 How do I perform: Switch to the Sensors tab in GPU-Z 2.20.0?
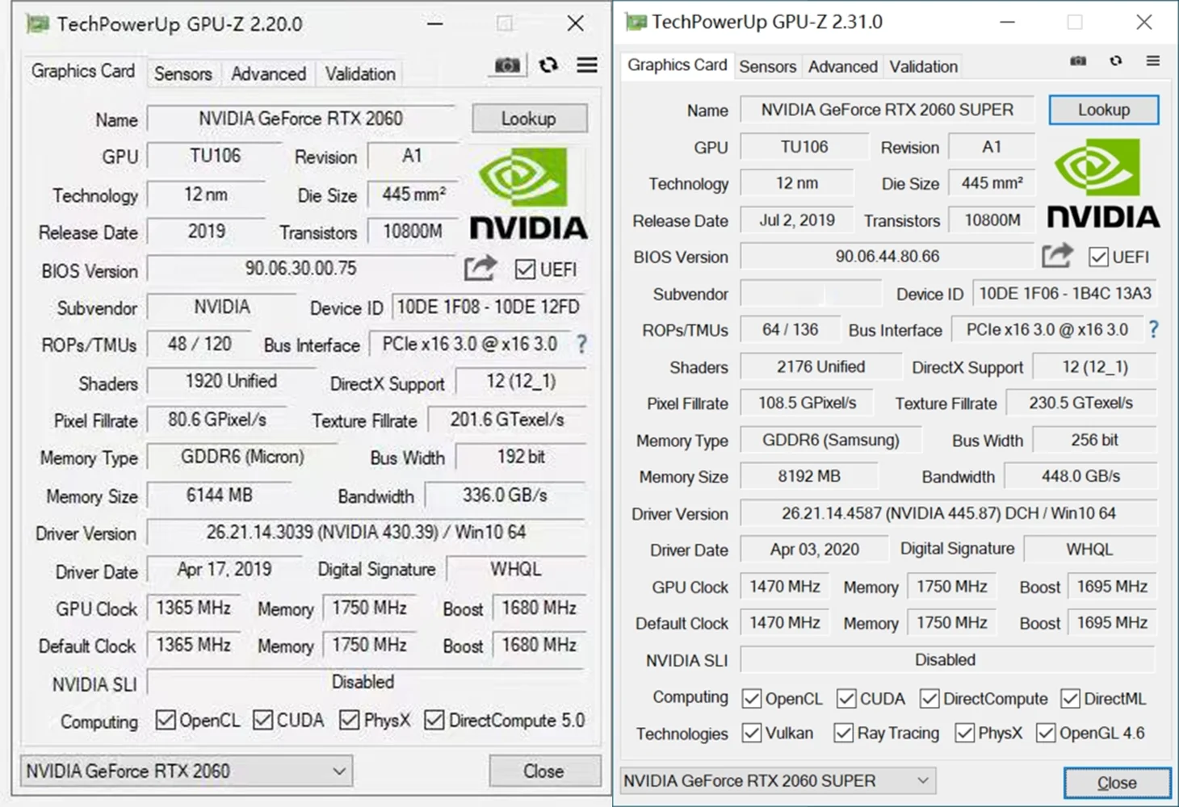[183, 73]
